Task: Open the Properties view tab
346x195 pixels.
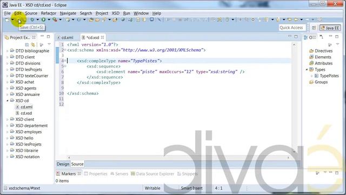Action: click(x=96, y=174)
